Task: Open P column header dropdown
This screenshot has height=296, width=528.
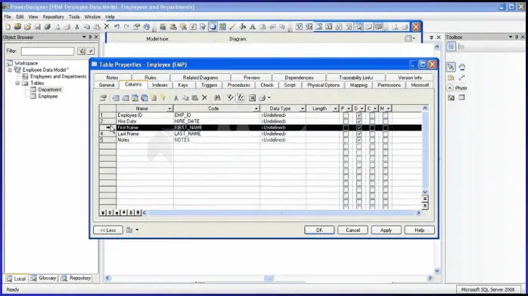Action: pyautogui.click(x=349, y=109)
